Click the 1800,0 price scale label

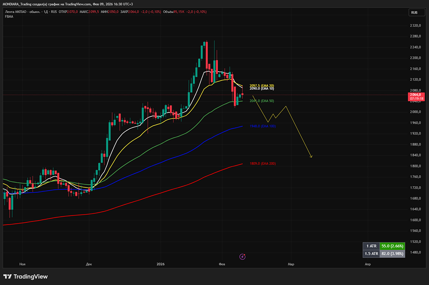tap(415, 166)
